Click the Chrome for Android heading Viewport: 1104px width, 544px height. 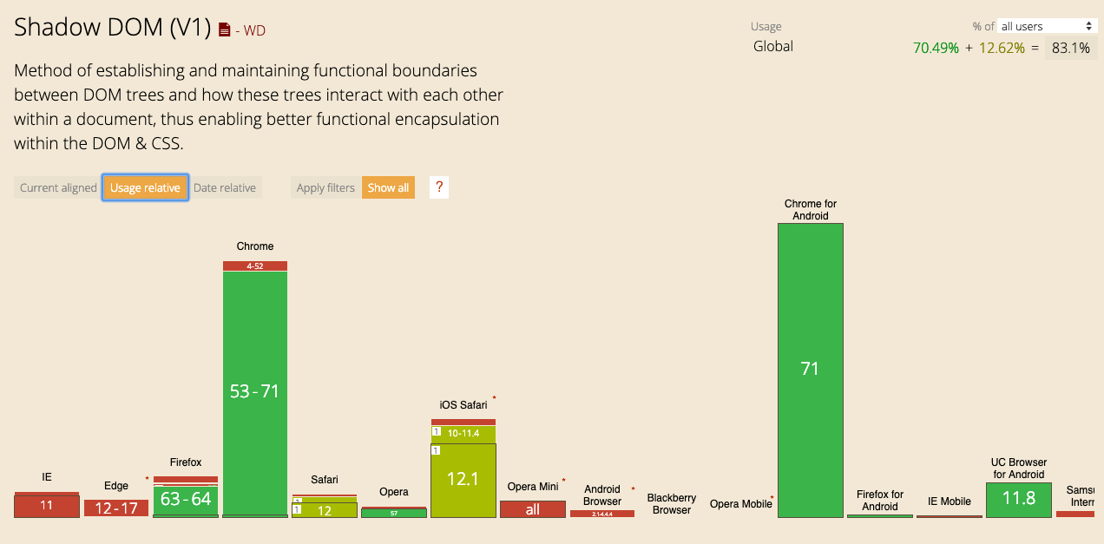pos(811,210)
